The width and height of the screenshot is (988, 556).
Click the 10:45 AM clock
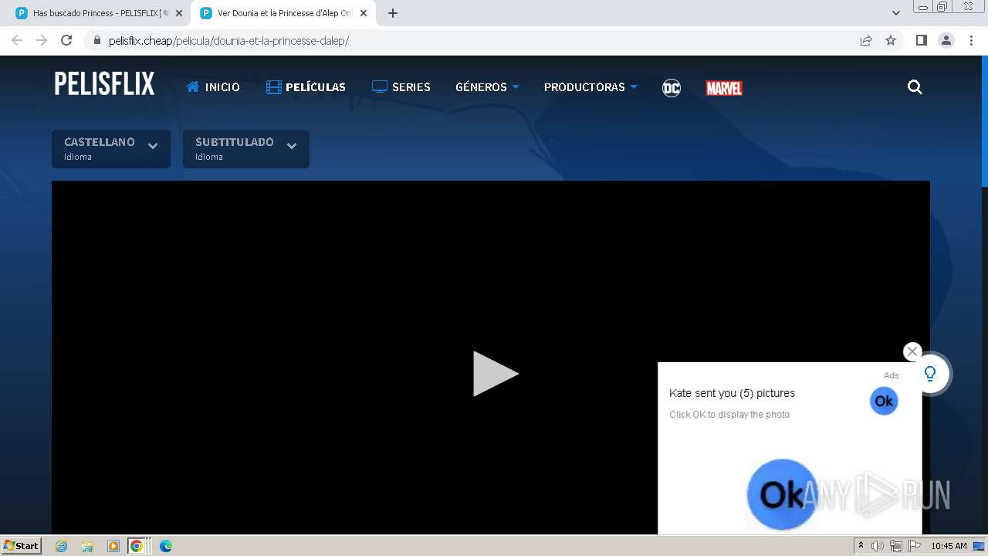(x=949, y=546)
